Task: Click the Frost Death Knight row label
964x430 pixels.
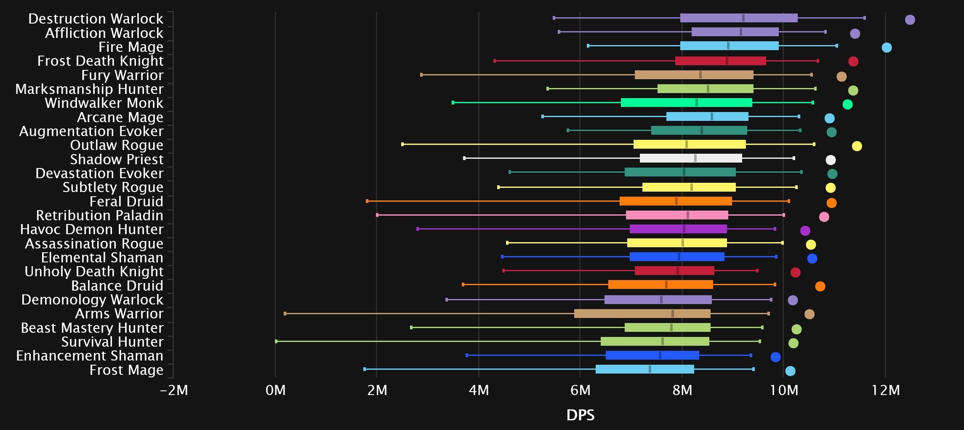Action: click(100, 61)
